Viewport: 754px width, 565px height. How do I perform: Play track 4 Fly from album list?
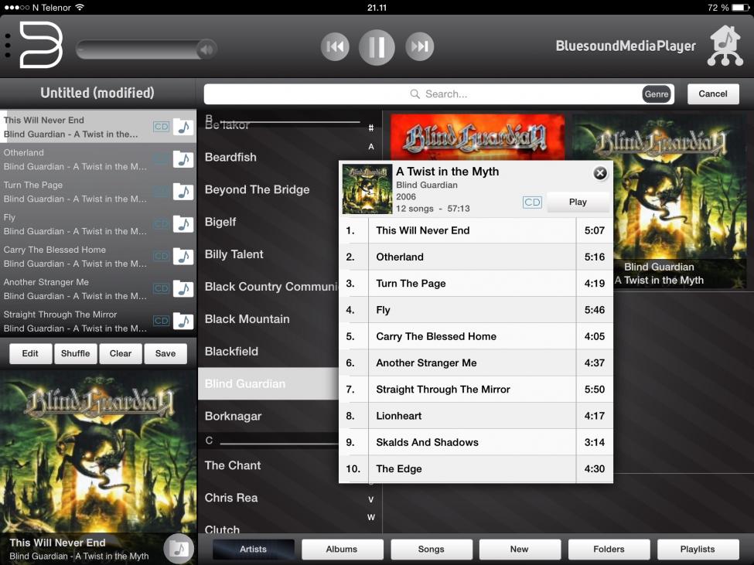(x=476, y=310)
